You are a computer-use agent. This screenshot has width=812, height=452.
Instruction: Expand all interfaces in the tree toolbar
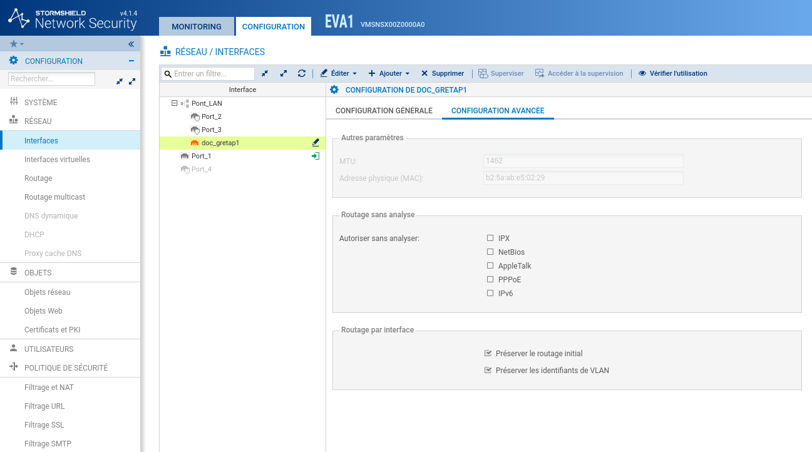284,73
